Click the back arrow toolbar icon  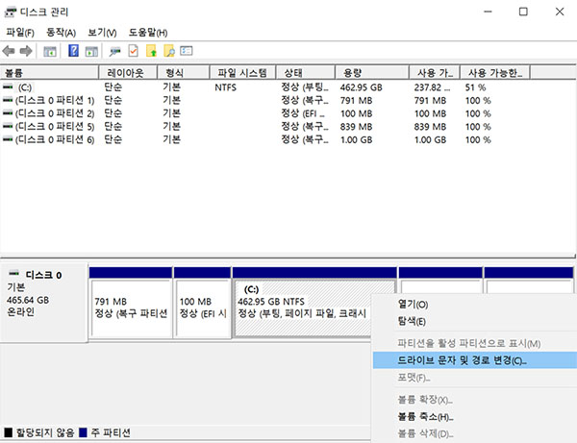(x=10, y=51)
